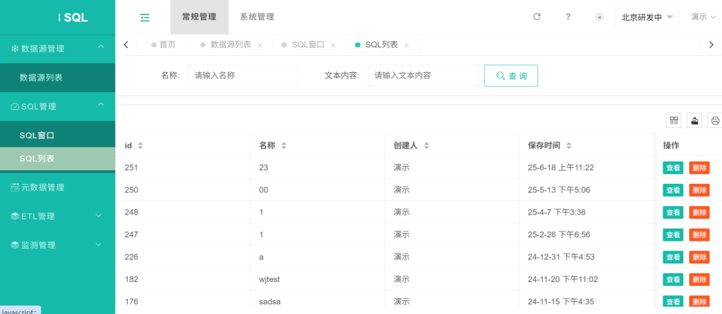The height and width of the screenshot is (314, 722).
Task: Open SQL窗口 in the sidebar
Action: click(x=57, y=135)
